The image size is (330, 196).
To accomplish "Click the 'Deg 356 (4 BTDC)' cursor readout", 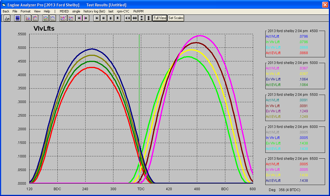I will (284, 190).
